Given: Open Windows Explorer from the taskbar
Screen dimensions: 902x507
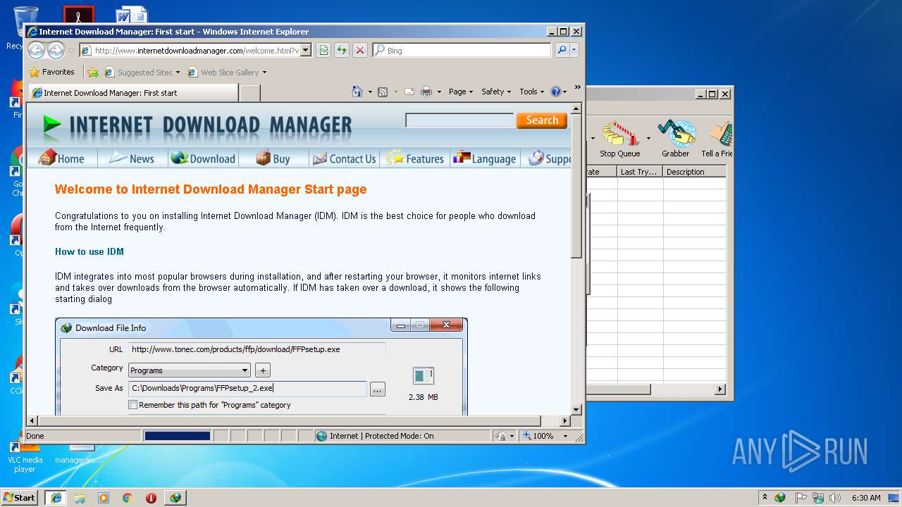Looking at the screenshot, I should (x=80, y=498).
